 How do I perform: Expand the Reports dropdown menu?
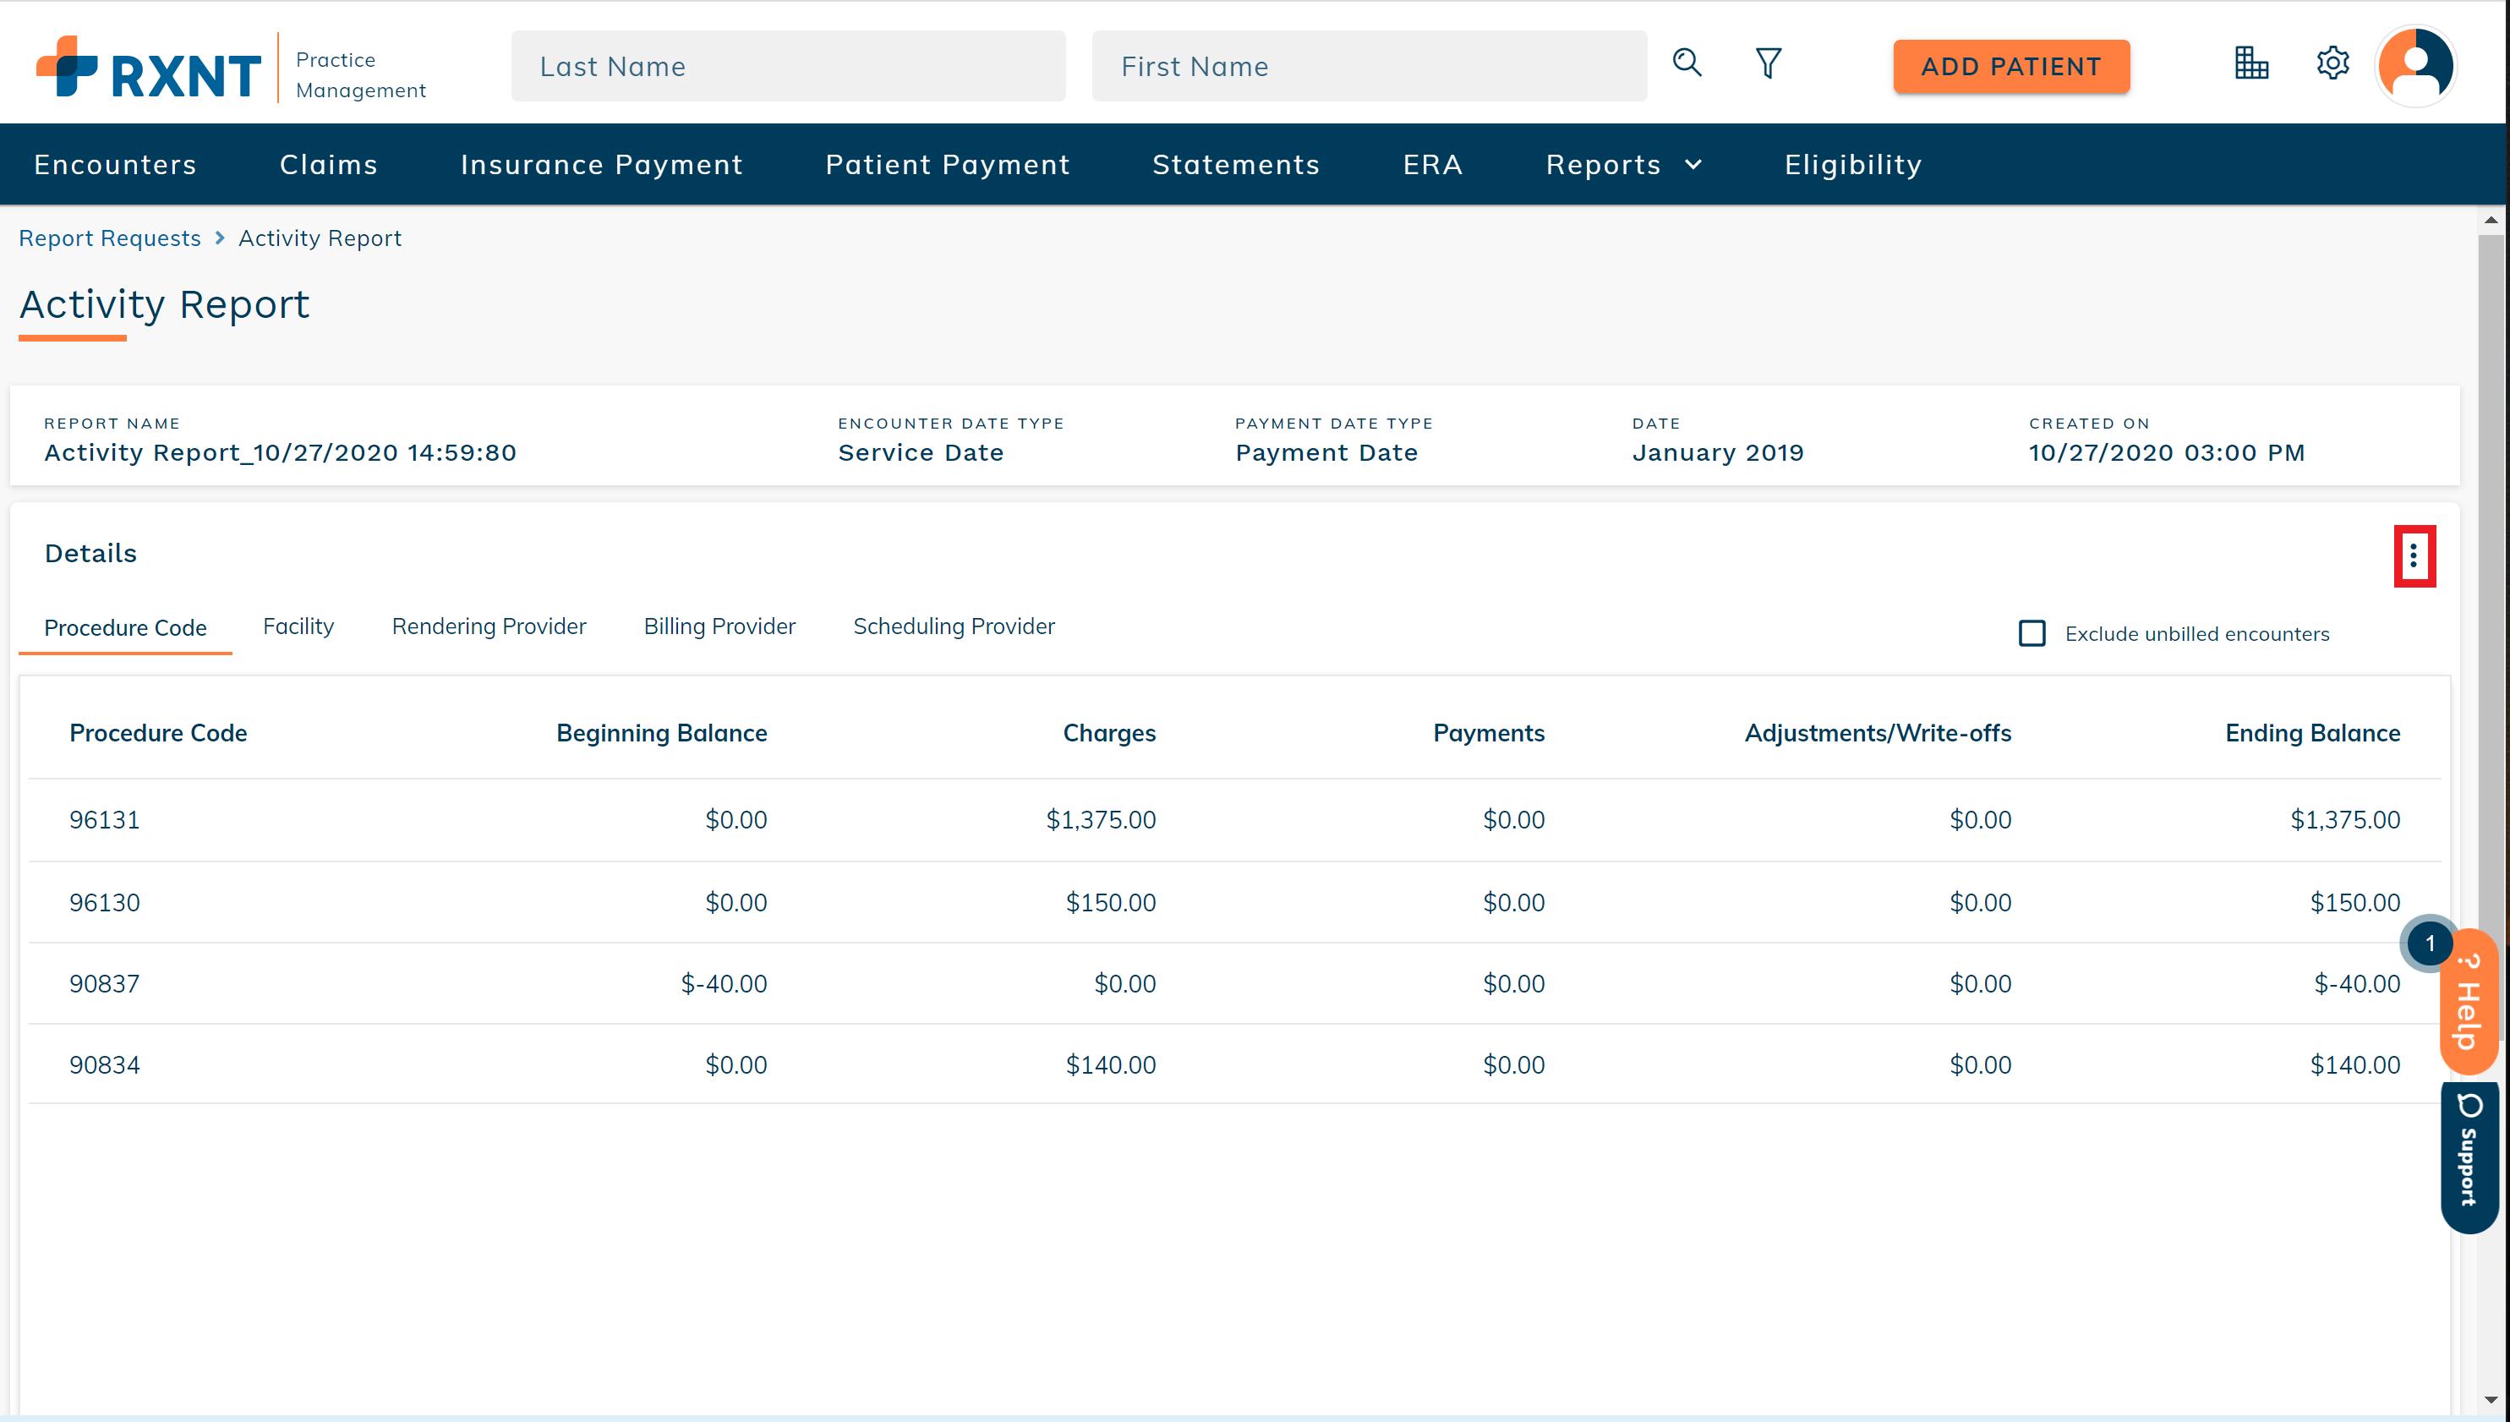point(1623,164)
